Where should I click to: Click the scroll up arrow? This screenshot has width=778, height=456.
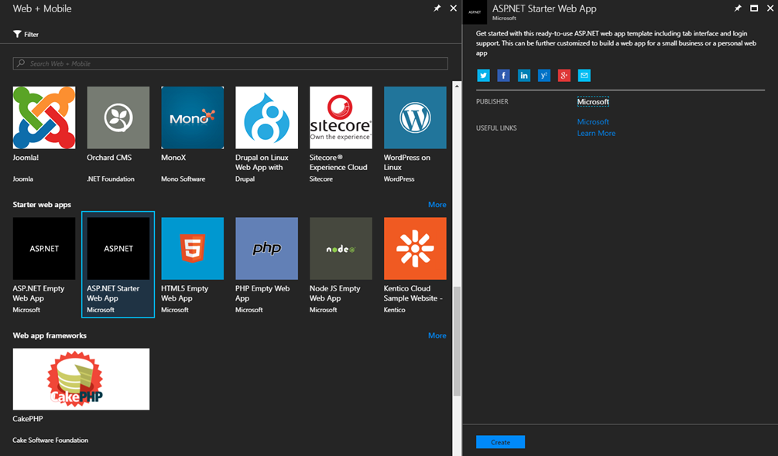(457, 86)
